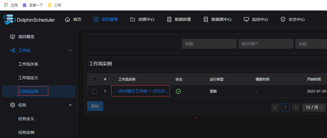Click the 百度一下 bookmark

tap(36, 5)
